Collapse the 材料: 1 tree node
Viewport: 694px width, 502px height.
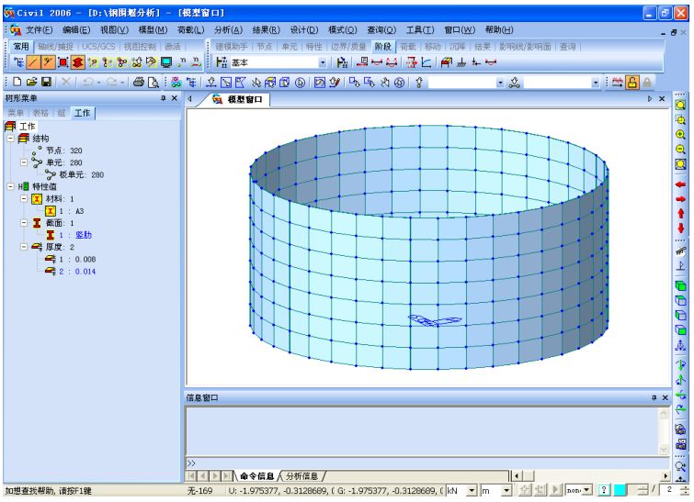coord(24,199)
